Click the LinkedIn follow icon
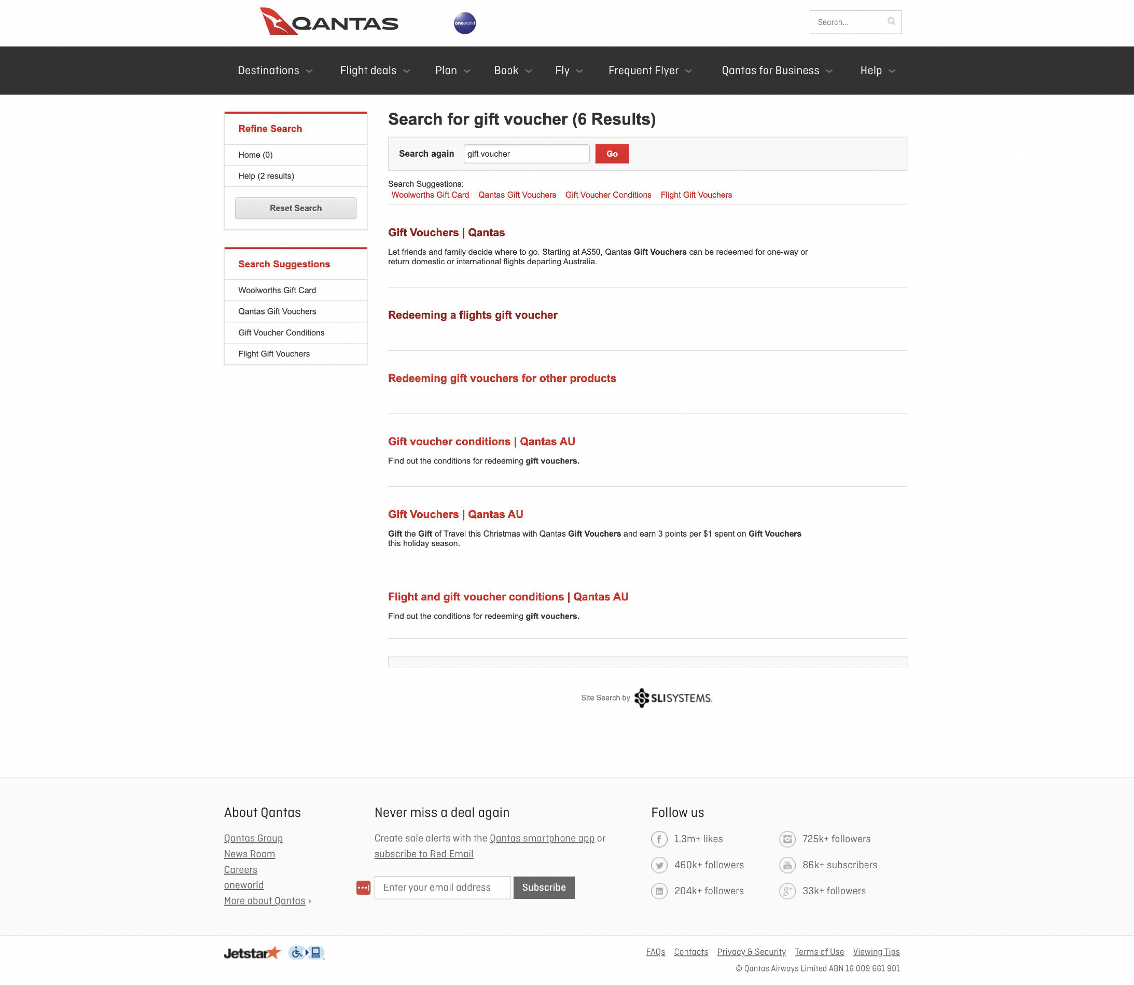Screen dimensions: 1134x985 tap(659, 891)
